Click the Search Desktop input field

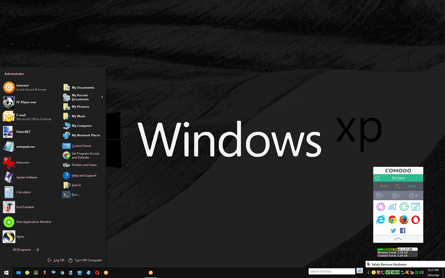point(332,271)
